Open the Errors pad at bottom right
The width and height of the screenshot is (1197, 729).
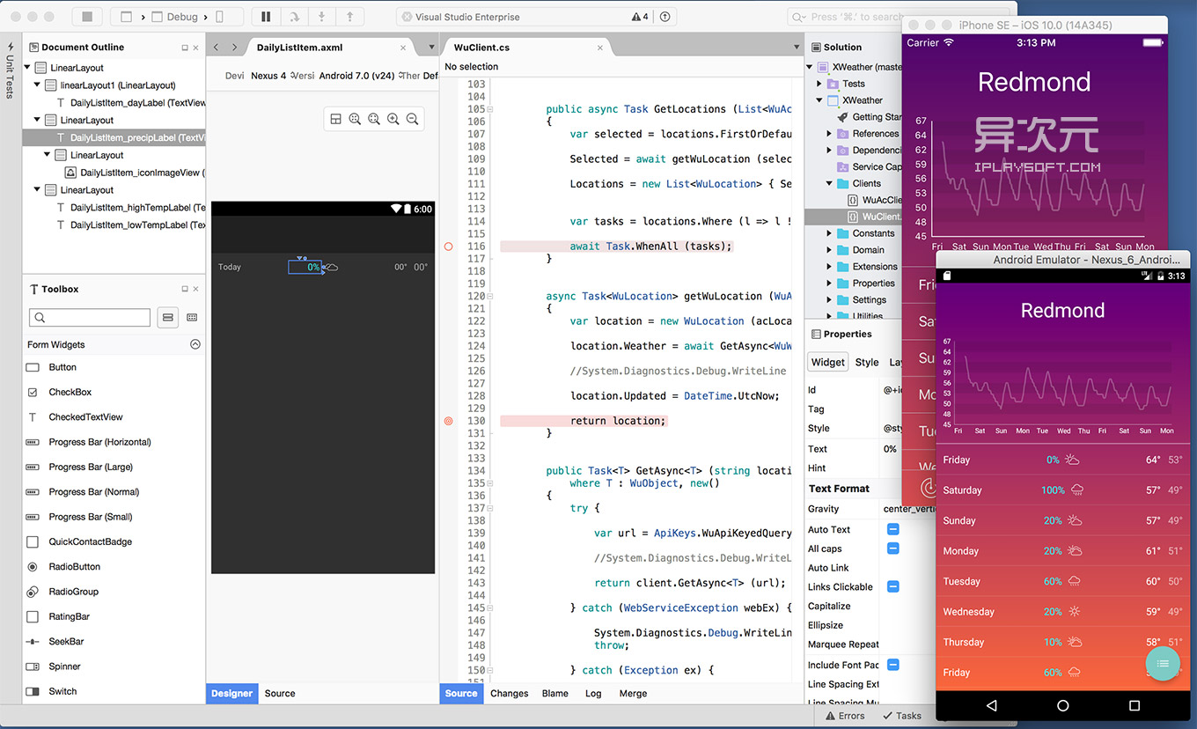(845, 715)
